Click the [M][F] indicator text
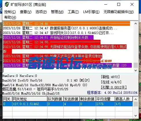Screen dimensions: 141x121 click(x=85, y=80)
